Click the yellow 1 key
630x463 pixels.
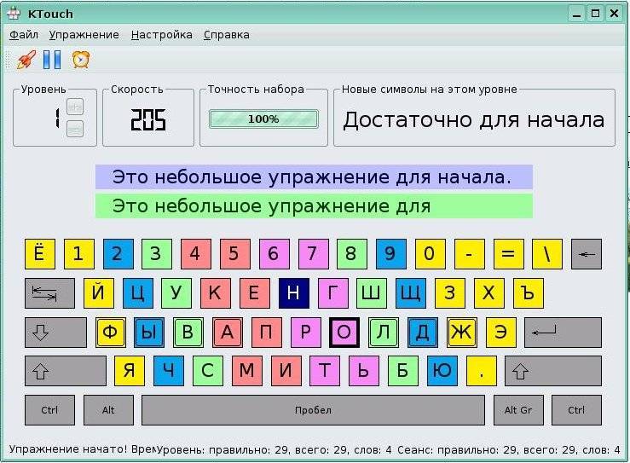[79, 254]
